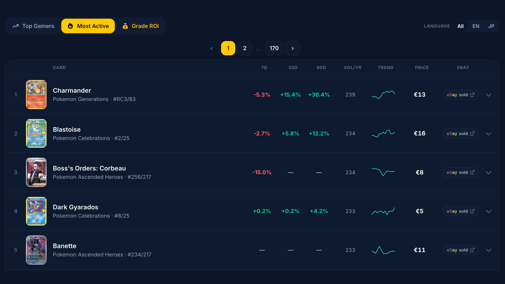Click the money bag icon on Grade ROI
This screenshot has height=284, width=505.
pos(125,26)
